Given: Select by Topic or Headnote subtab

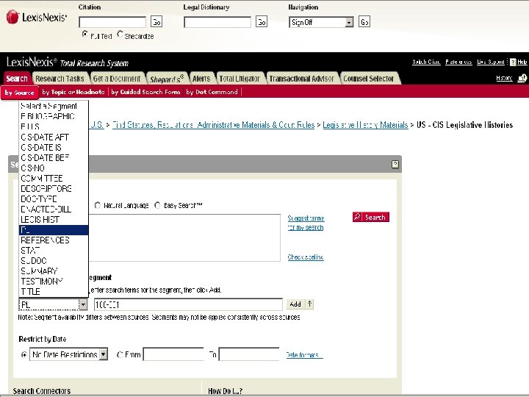Looking at the screenshot, I should 73,92.
